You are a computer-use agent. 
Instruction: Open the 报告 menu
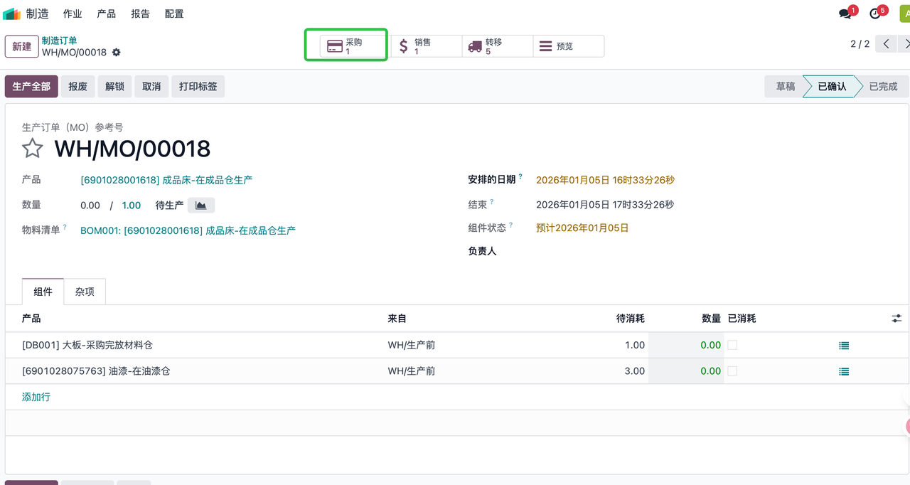pyautogui.click(x=141, y=14)
